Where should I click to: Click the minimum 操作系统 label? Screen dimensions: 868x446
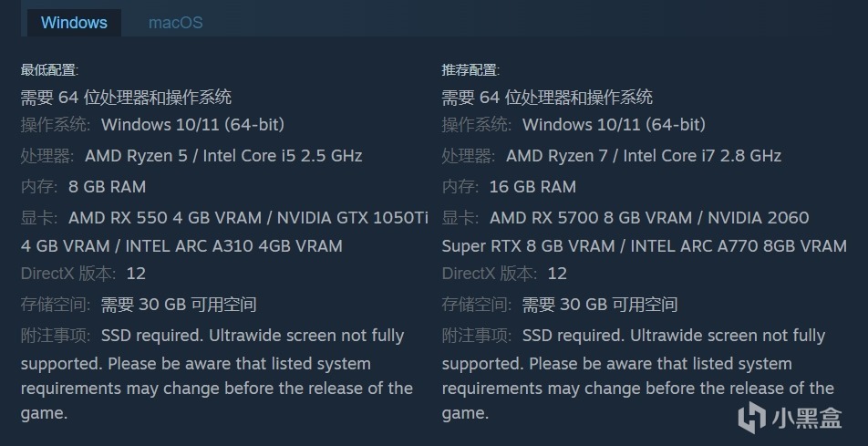pyautogui.click(x=56, y=124)
